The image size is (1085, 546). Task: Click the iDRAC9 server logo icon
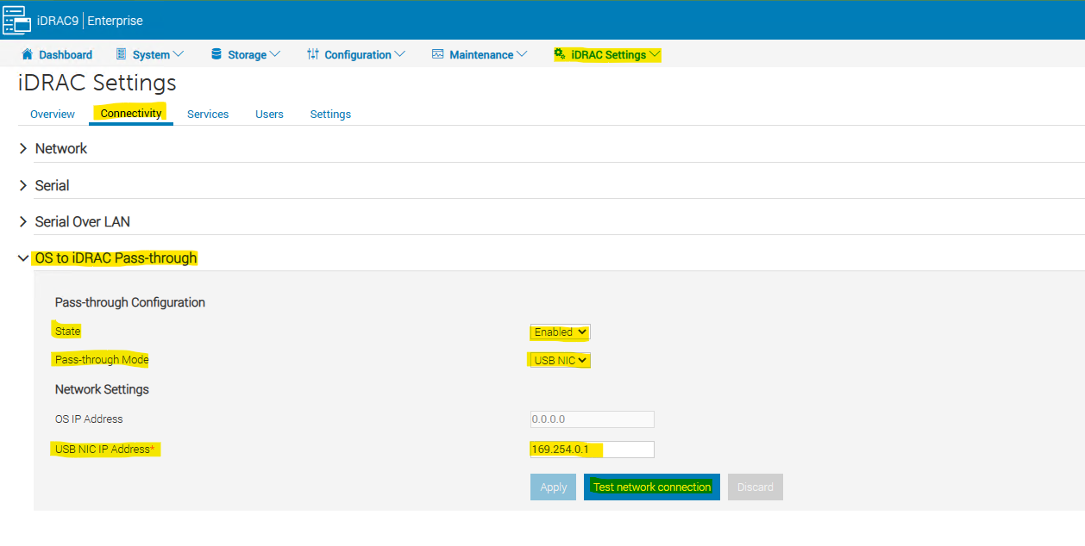coord(16,20)
